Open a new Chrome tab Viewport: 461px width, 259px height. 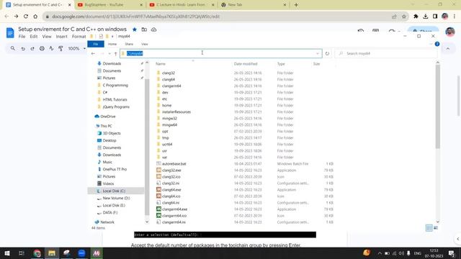point(296,5)
